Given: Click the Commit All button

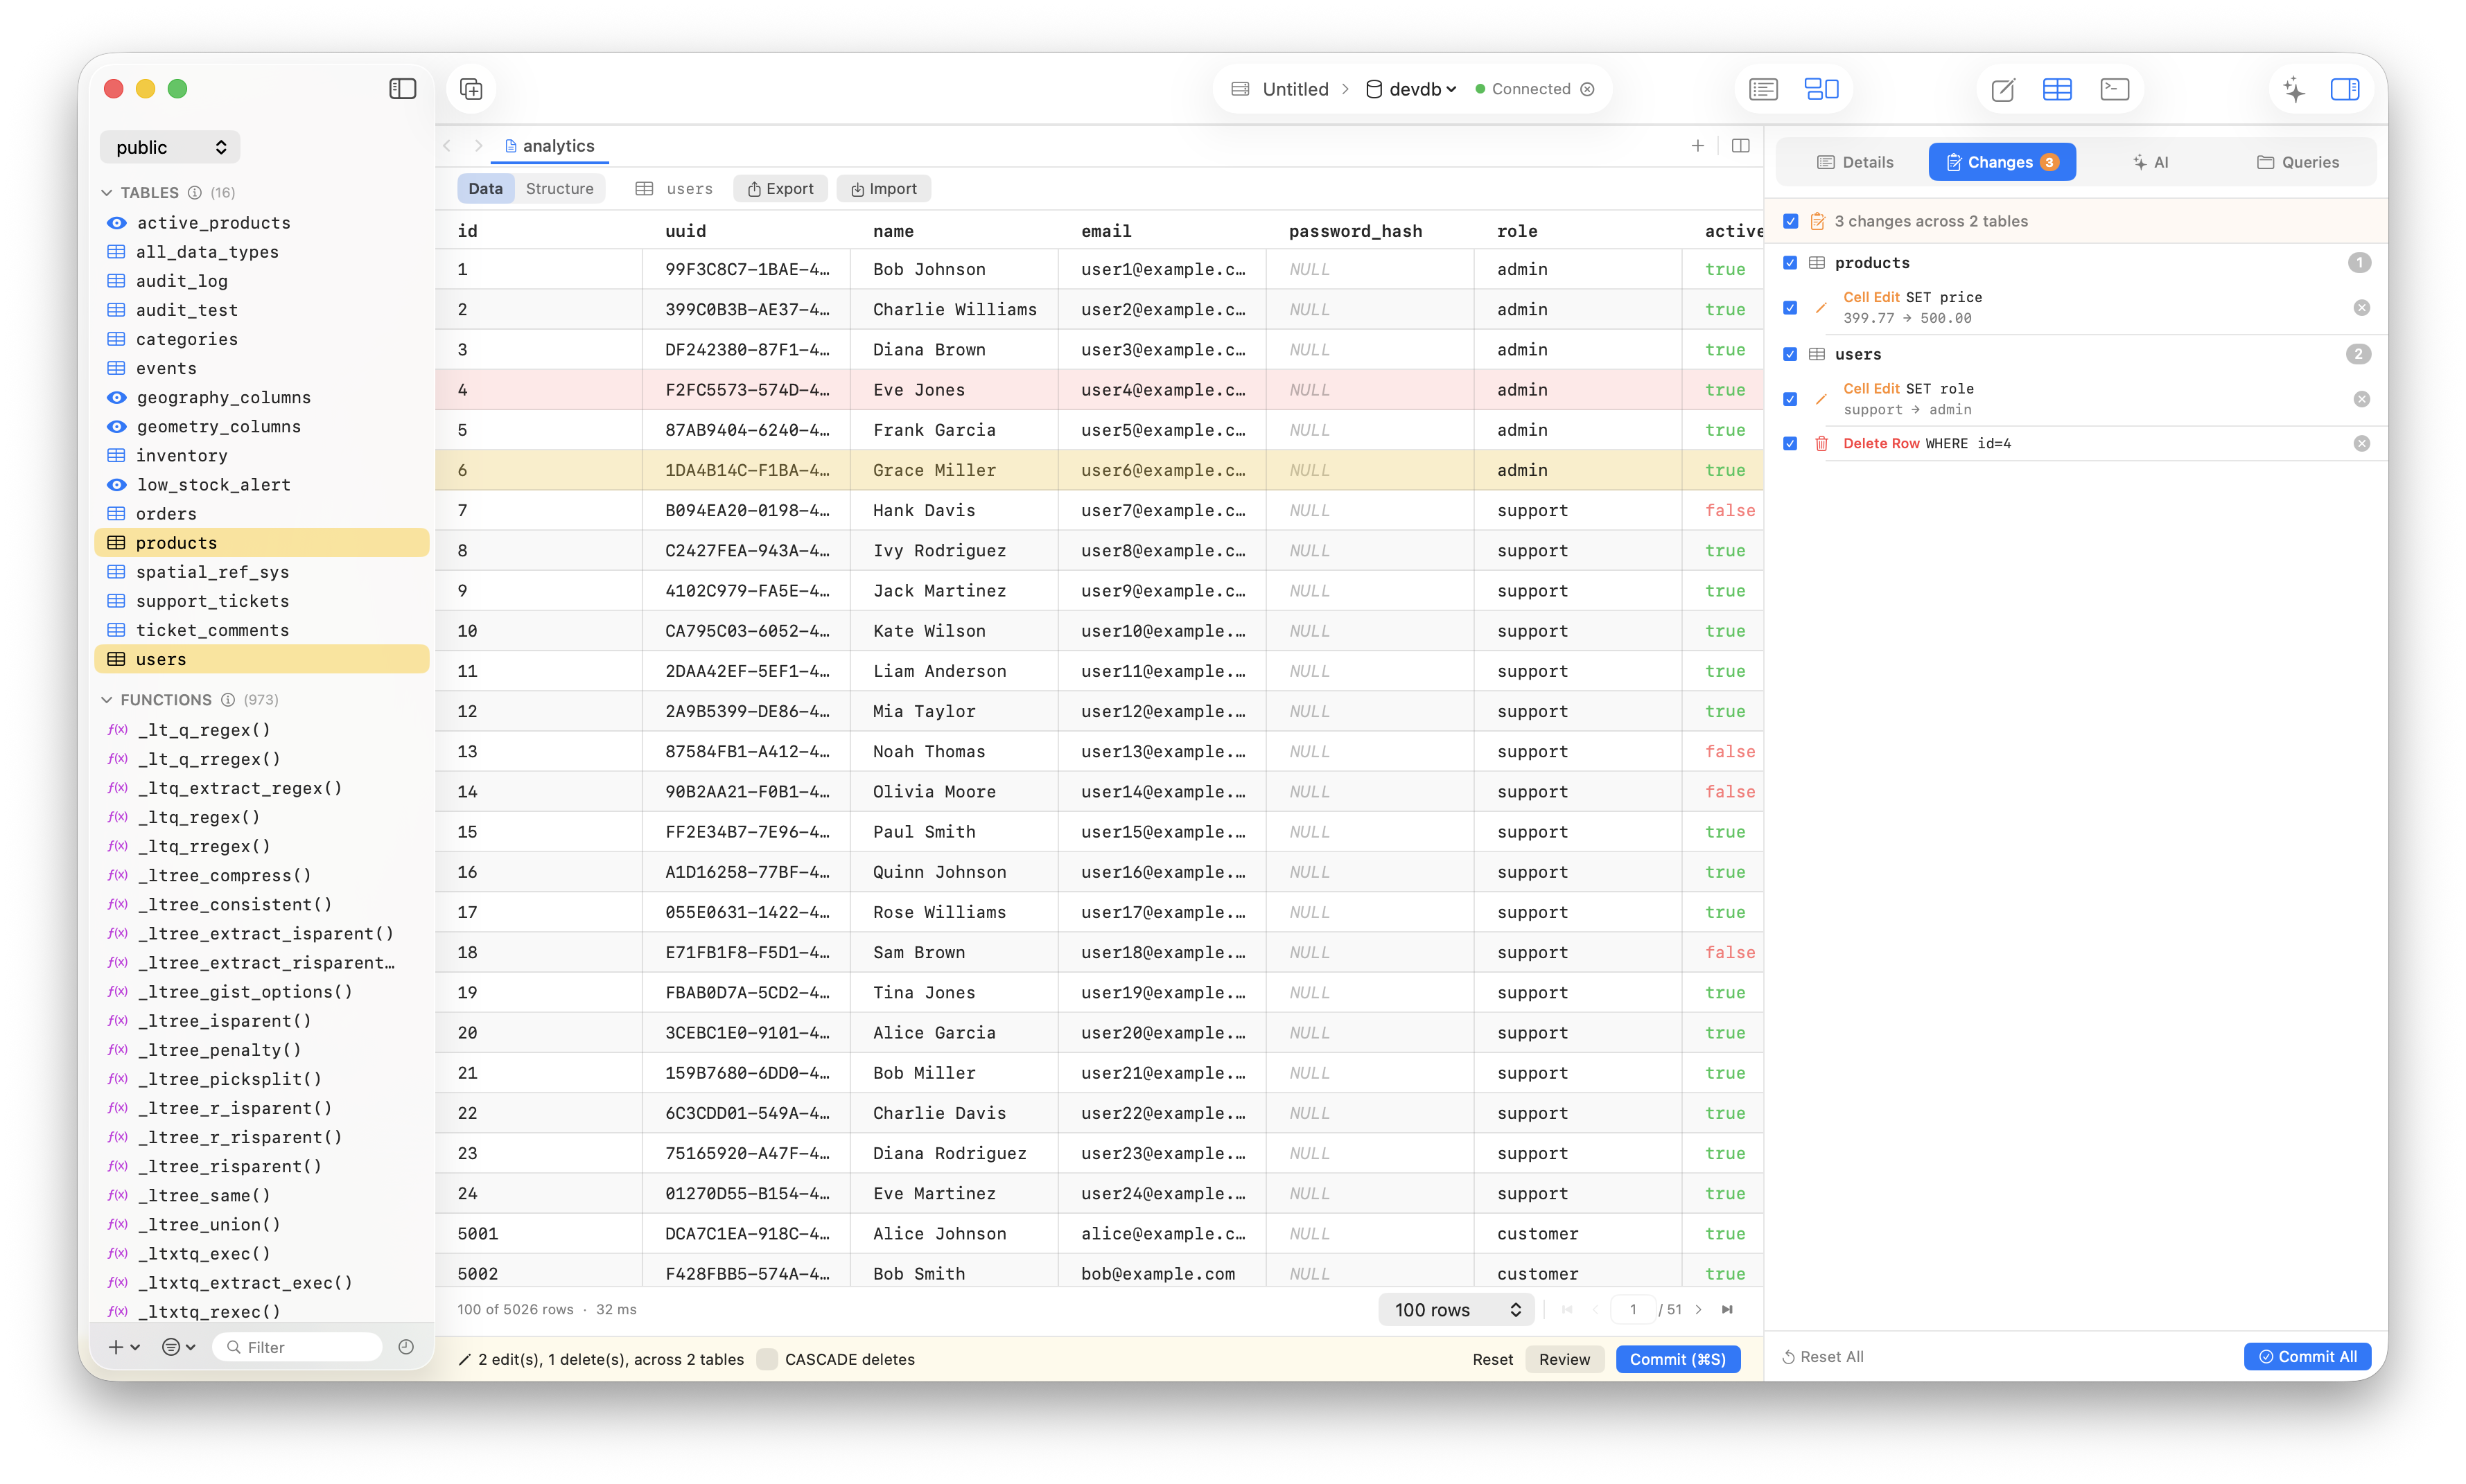Looking at the screenshot, I should point(2307,1356).
